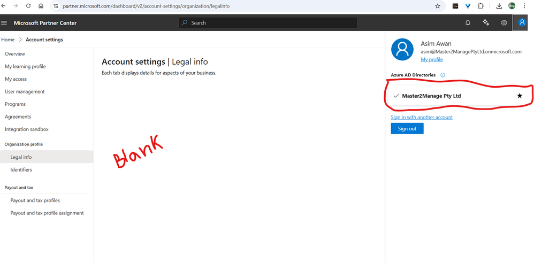
Task: Click the Account settings | Legal info heading
Action: tap(155, 61)
